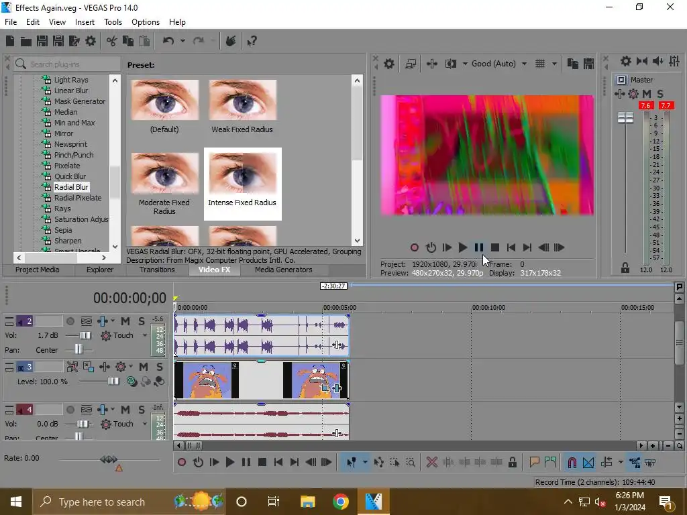Open the Insert menu
Viewport: 687px width, 515px height.
pyautogui.click(x=85, y=22)
